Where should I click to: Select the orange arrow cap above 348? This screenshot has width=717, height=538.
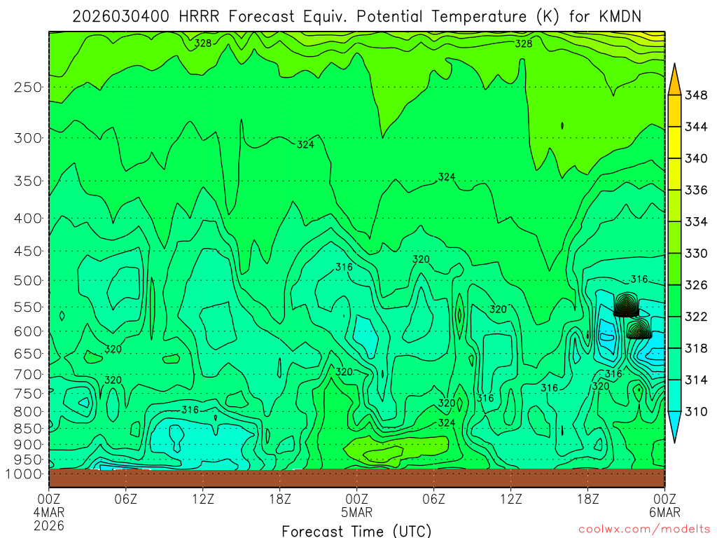point(674,83)
